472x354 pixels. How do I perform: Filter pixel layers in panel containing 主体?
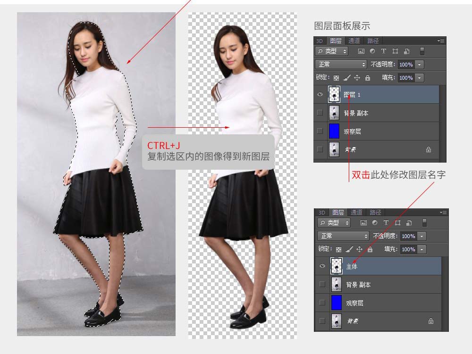pyautogui.click(x=363, y=222)
